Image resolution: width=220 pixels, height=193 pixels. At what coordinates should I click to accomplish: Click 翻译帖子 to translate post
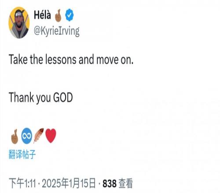(22, 154)
